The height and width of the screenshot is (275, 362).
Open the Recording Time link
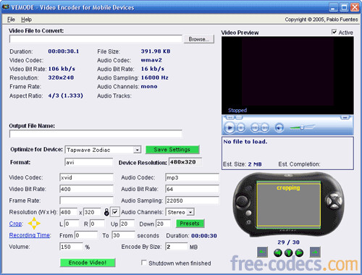(30, 235)
